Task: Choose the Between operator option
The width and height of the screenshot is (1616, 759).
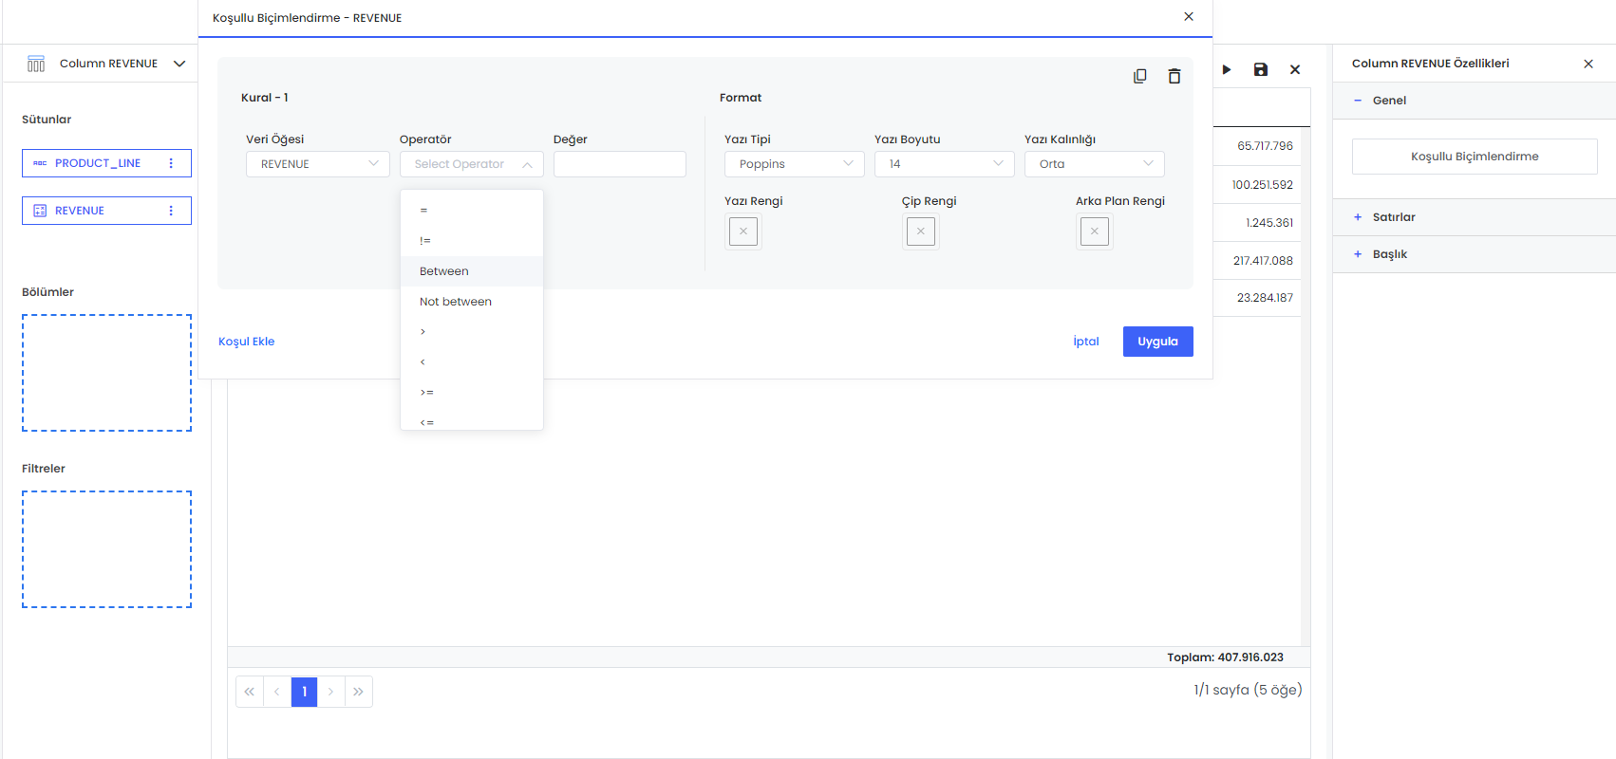Action: click(472, 271)
